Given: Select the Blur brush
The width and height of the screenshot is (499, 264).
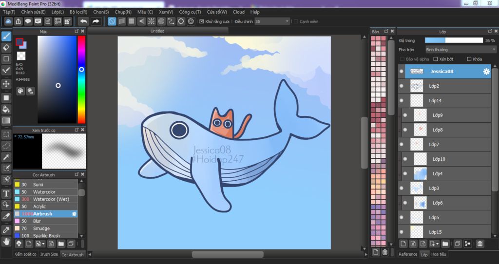Looking at the screenshot, I should pos(45,221).
